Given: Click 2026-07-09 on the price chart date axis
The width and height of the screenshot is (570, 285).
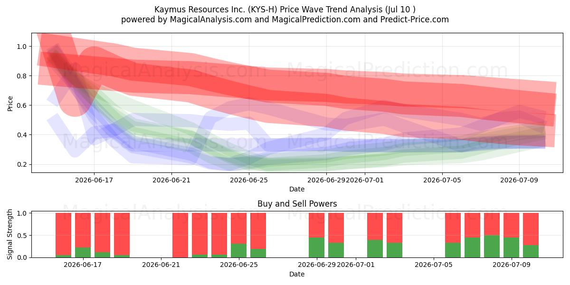Looking at the screenshot, I should pyautogui.click(x=520, y=180).
